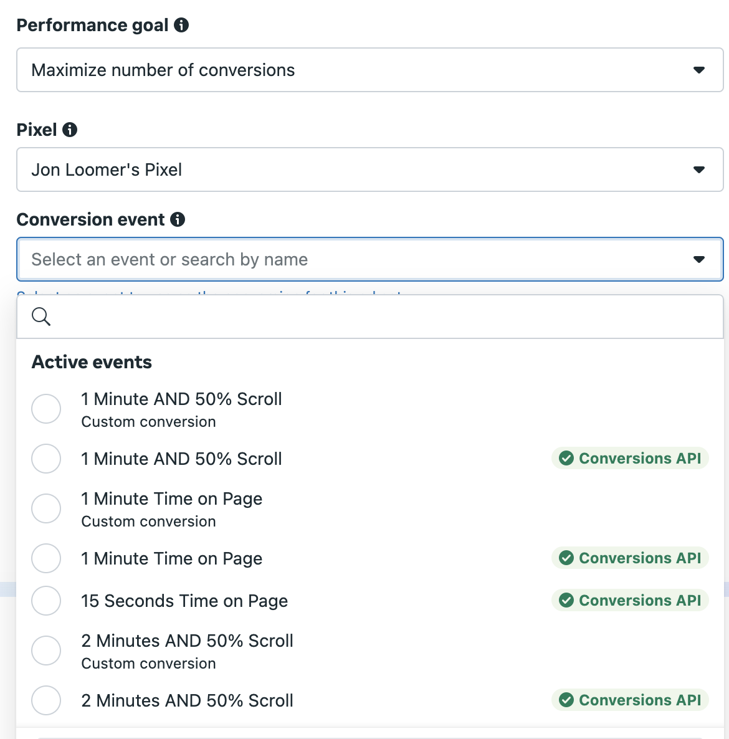
Task: Choose 1 Minute Time on Page Conversions API option
Action: pos(370,558)
